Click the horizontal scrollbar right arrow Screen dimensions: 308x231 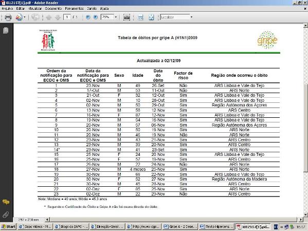tap(301, 219)
